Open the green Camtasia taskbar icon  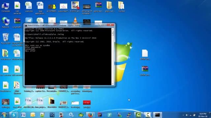[x=138, y=115]
